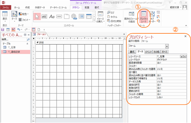Select the Web Browser control tool

[81, 16]
